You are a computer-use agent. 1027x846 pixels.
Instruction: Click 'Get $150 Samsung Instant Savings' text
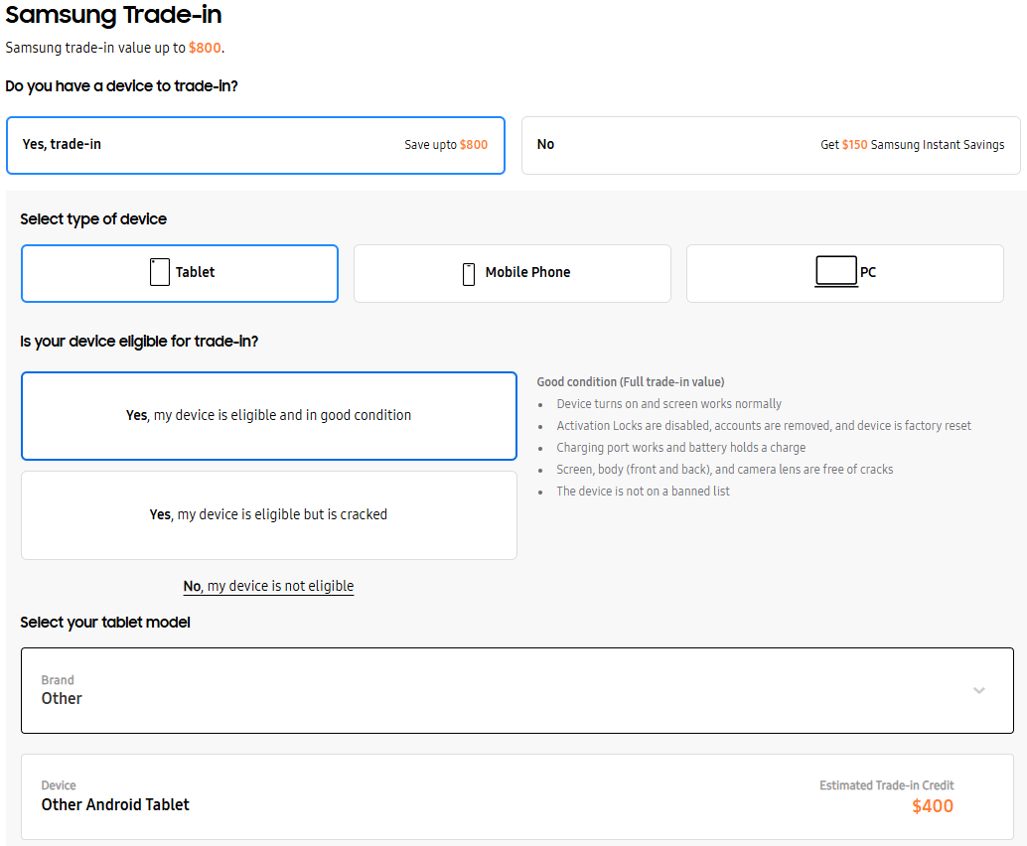(x=913, y=145)
